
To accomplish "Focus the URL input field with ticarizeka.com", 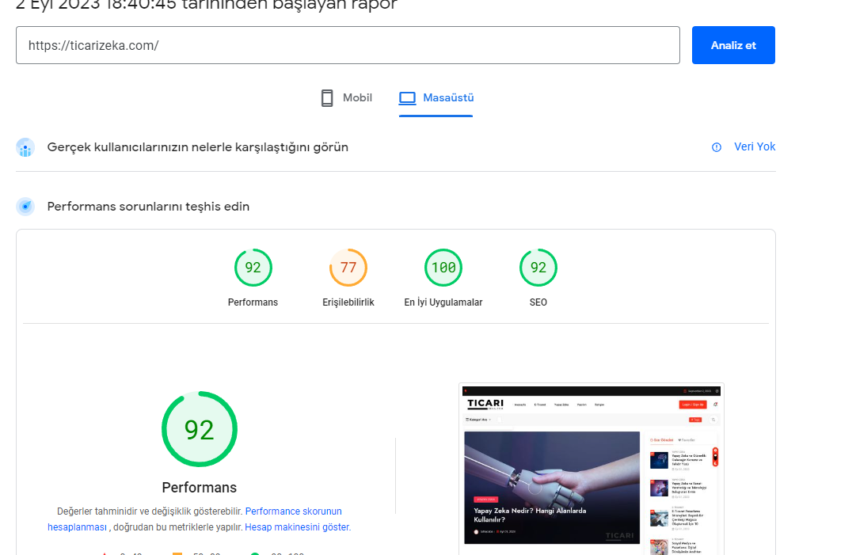I will click(348, 45).
